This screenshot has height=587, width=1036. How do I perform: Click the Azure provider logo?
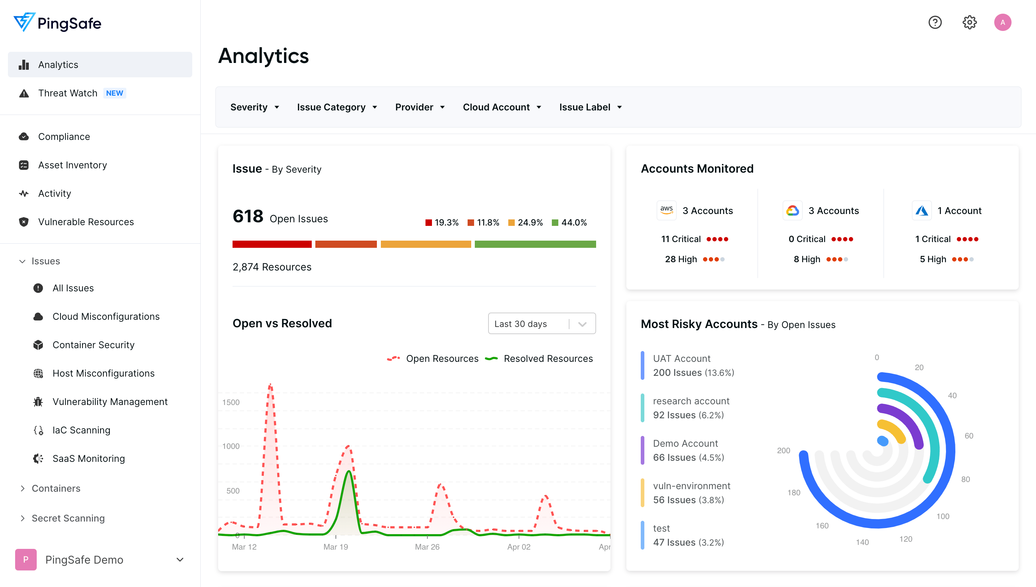coord(922,210)
